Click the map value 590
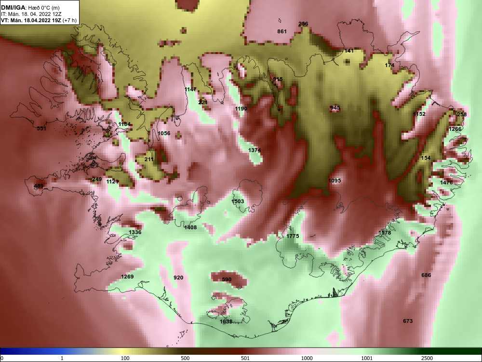Screen dimensions: 482x362 [227, 279]
